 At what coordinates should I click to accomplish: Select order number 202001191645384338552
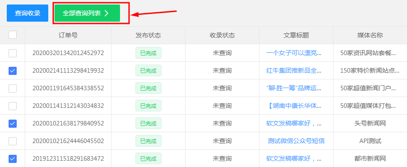68,88
